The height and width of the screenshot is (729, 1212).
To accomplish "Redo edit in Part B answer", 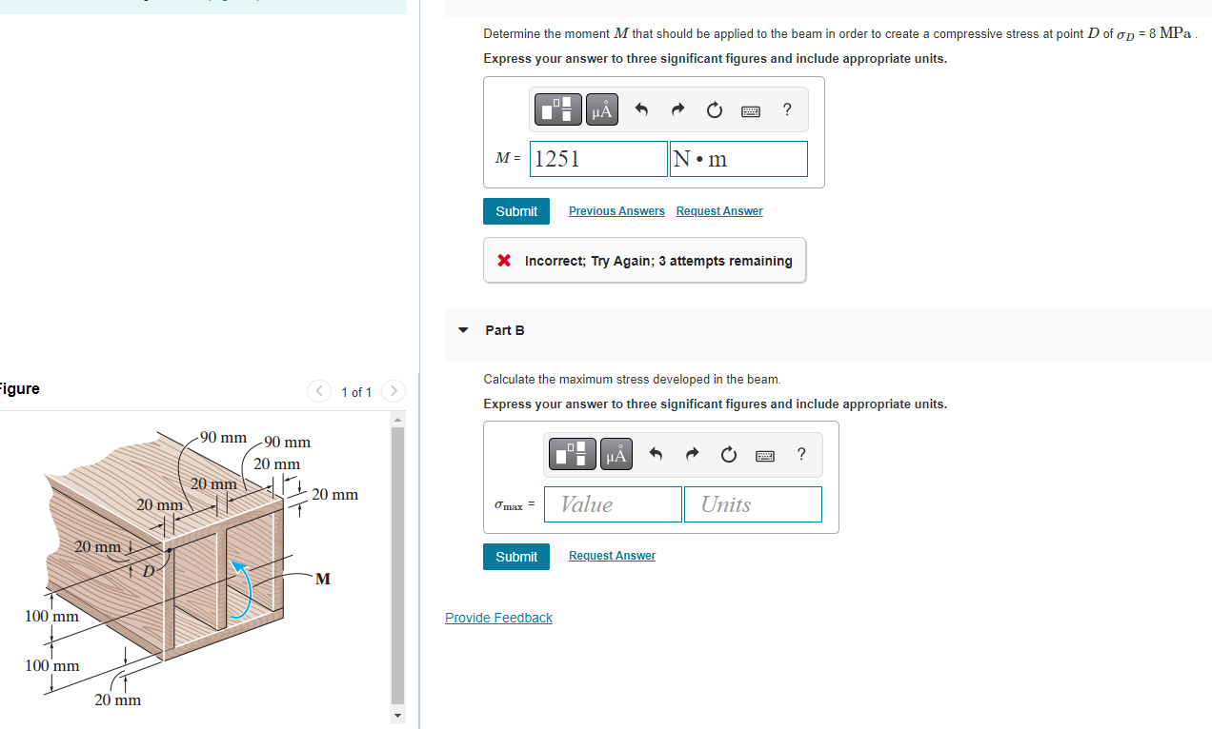I will (x=692, y=455).
